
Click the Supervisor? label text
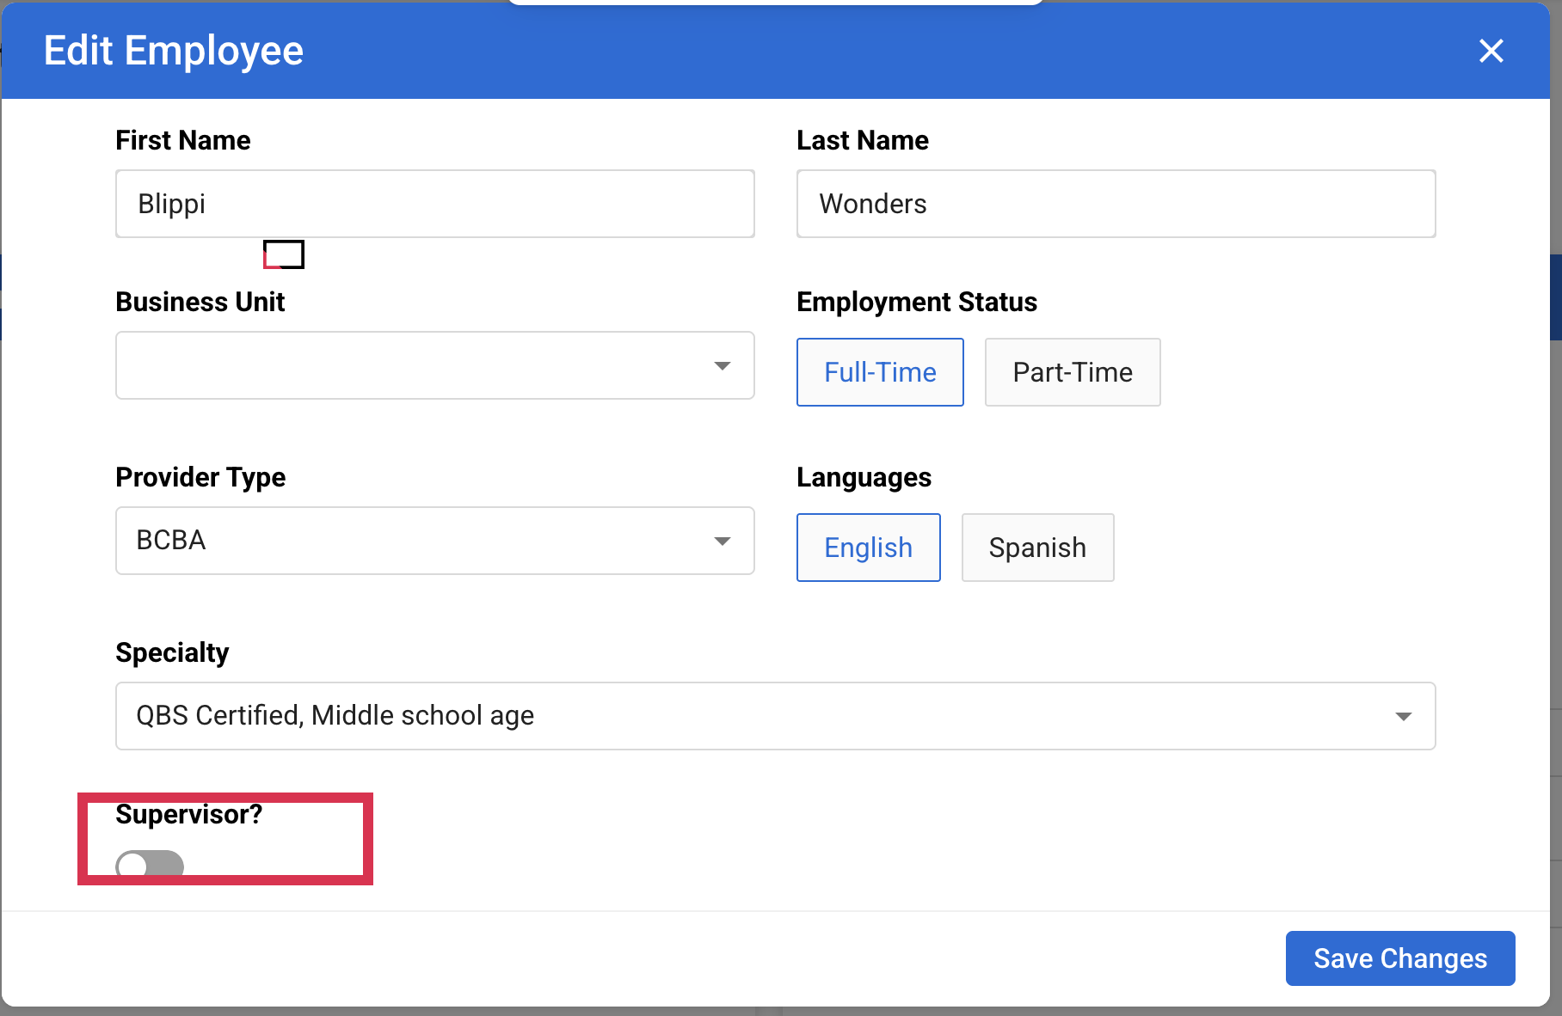click(188, 814)
